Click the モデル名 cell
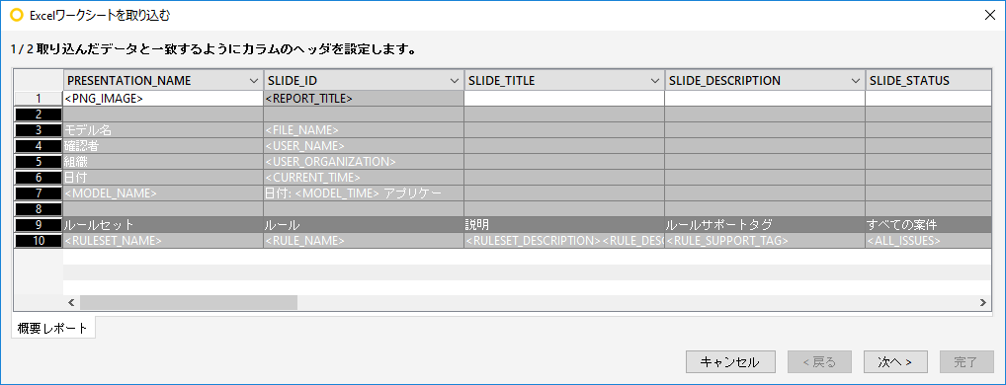The image size is (1006, 385). [163, 130]
